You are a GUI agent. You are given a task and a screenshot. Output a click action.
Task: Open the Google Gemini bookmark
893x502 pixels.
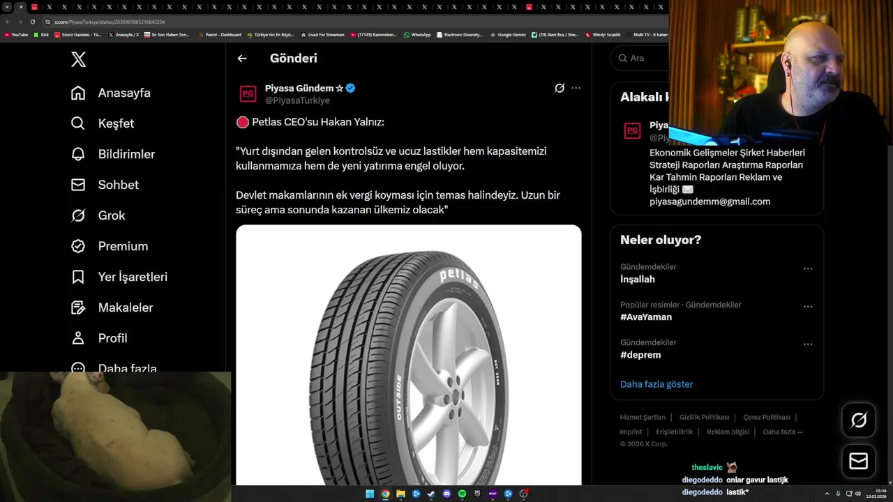click(508, 34)
